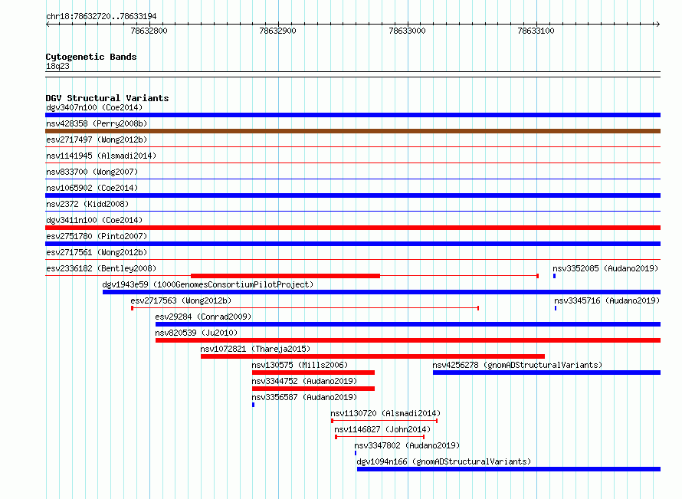Click the right arrow of the ruler

(x=657, y=24)
